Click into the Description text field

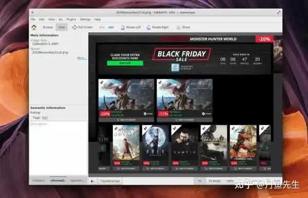58,148
